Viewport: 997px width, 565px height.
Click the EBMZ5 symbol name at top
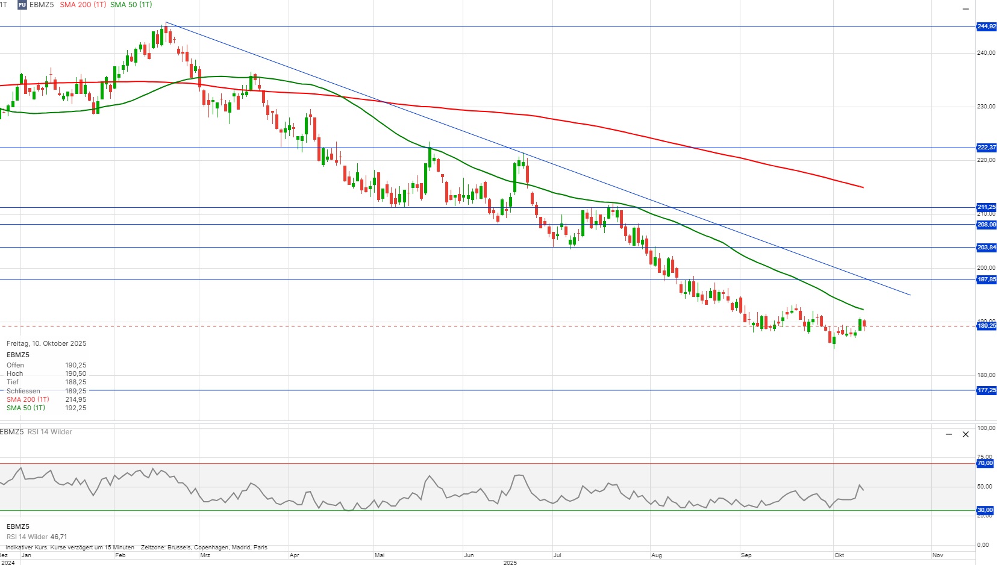pos(42,5)
